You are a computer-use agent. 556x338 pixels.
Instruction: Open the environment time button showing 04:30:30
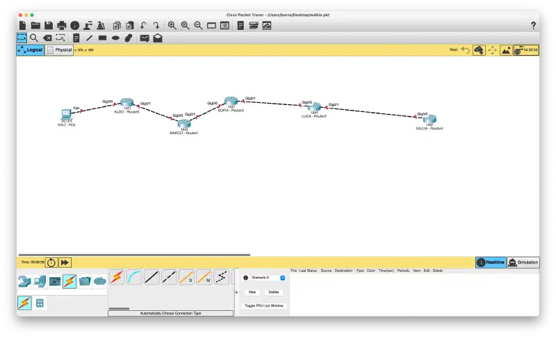pos(526,50)
